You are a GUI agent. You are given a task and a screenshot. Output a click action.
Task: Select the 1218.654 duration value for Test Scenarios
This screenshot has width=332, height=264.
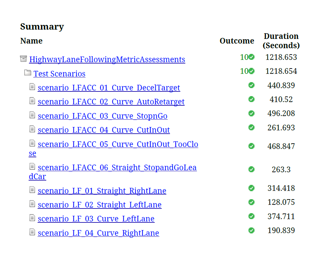(281, 71)
